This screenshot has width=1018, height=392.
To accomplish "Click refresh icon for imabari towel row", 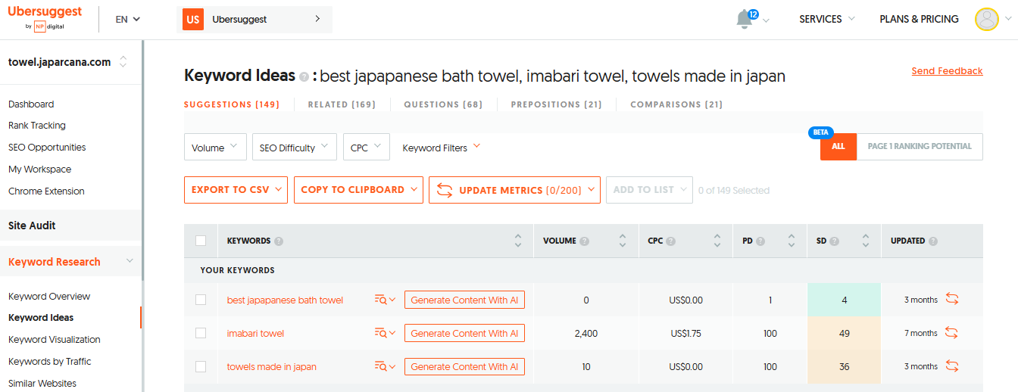I will tap(952, 333).
